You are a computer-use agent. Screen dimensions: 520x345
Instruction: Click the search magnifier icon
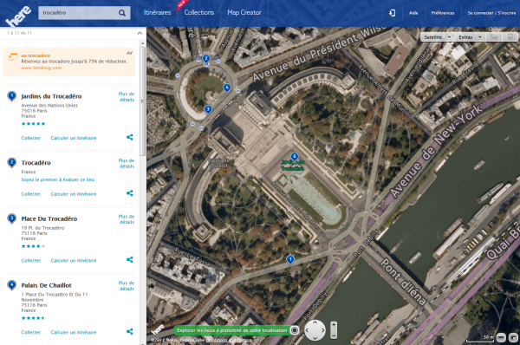pos(122,13)
